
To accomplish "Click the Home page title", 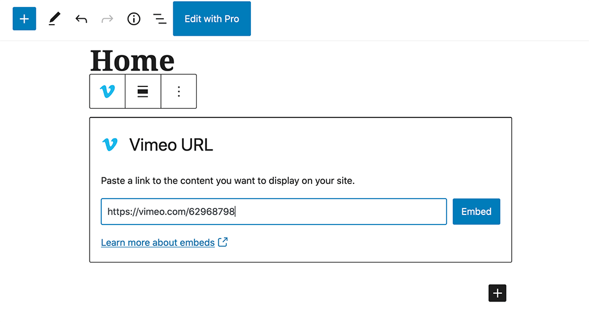I will [x=132, y=61].
